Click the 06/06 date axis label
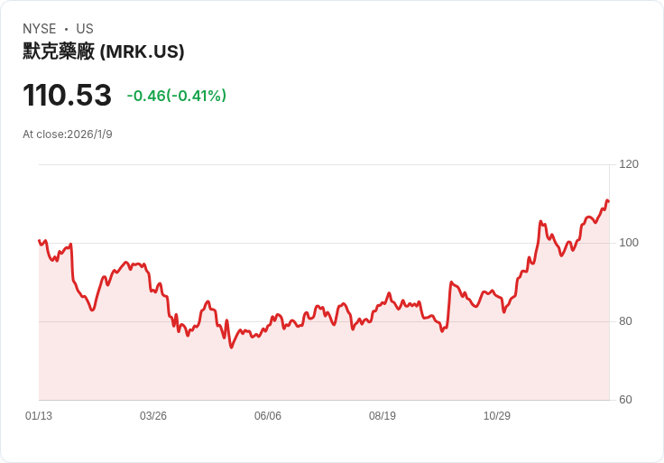The height and width of the screenshot is (463, 664). point(268,415)
